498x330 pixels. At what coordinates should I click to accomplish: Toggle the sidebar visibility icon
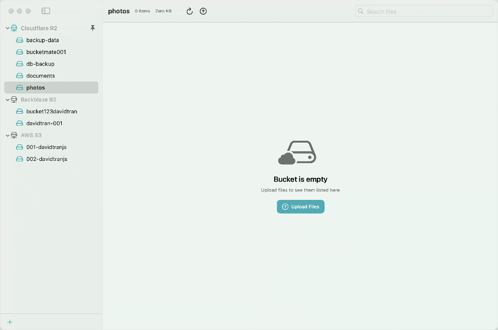pyautogui.click(x=45, y=11)
